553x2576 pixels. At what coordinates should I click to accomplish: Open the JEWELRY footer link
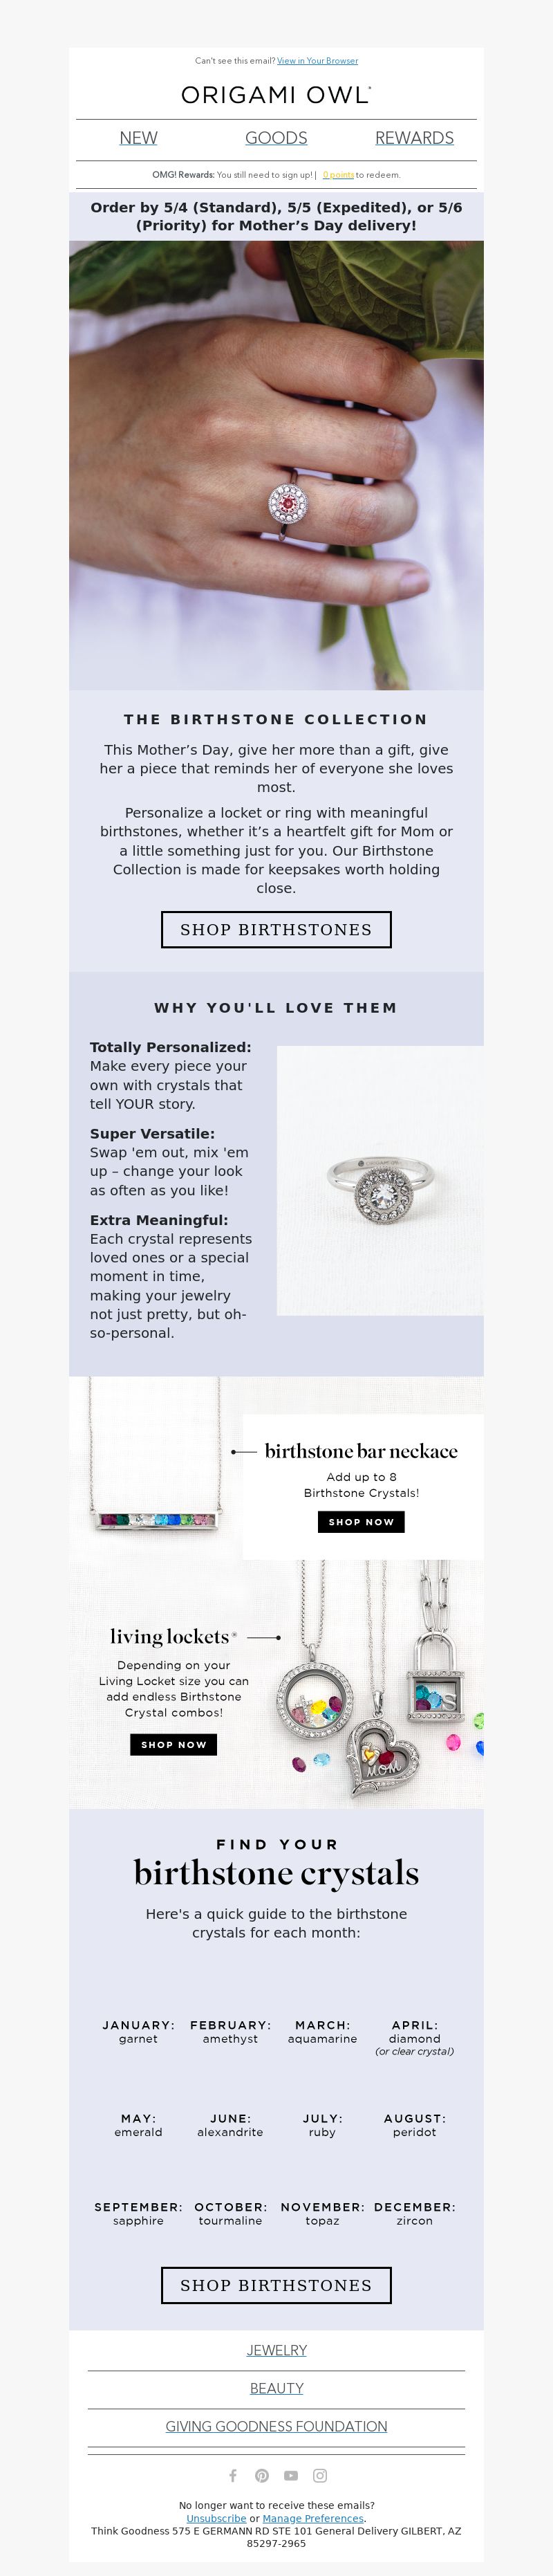(x=276, y=2350)
